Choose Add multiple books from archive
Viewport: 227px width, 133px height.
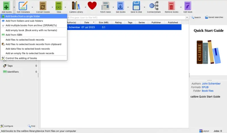34,25
